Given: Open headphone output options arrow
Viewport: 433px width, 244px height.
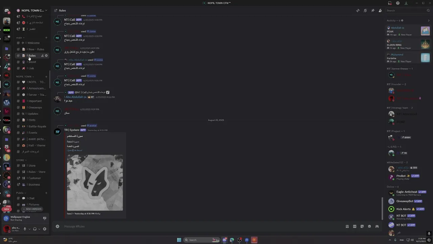Looking at the screenshot, I should [x=39, y=229].
